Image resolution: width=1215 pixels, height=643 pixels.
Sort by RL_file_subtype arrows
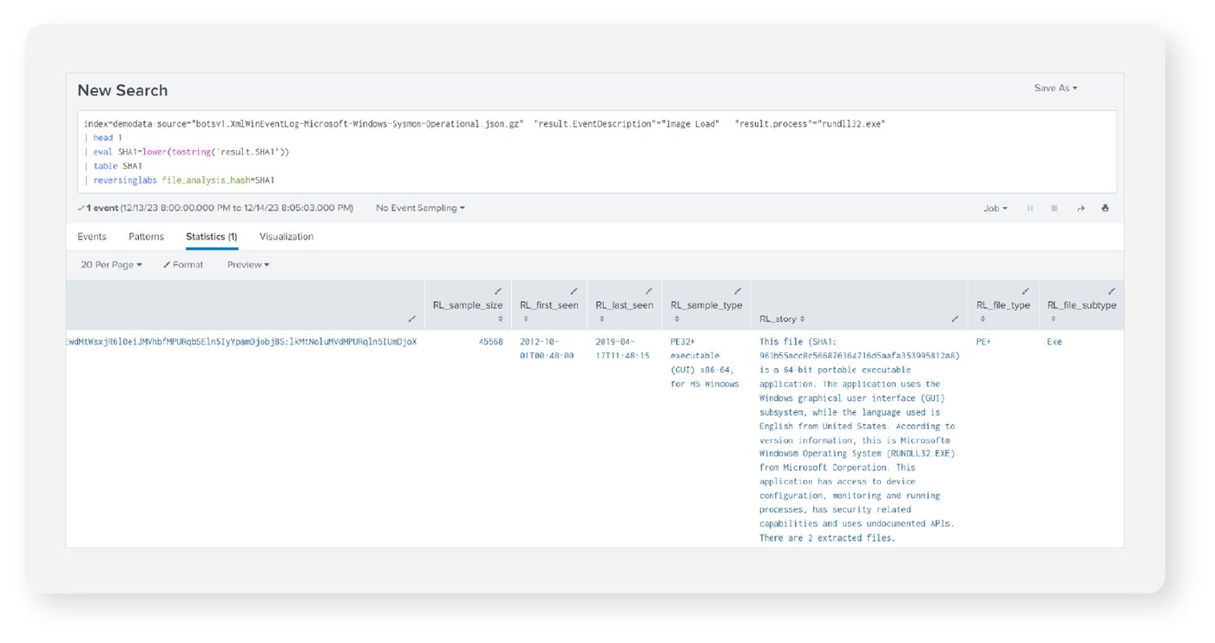[x=1053, y=319]
